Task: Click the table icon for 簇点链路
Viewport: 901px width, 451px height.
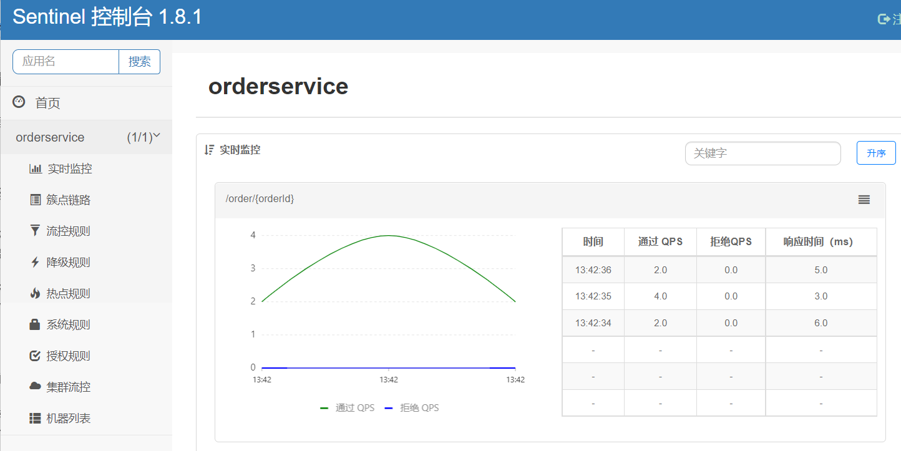Action: [35, 200]
